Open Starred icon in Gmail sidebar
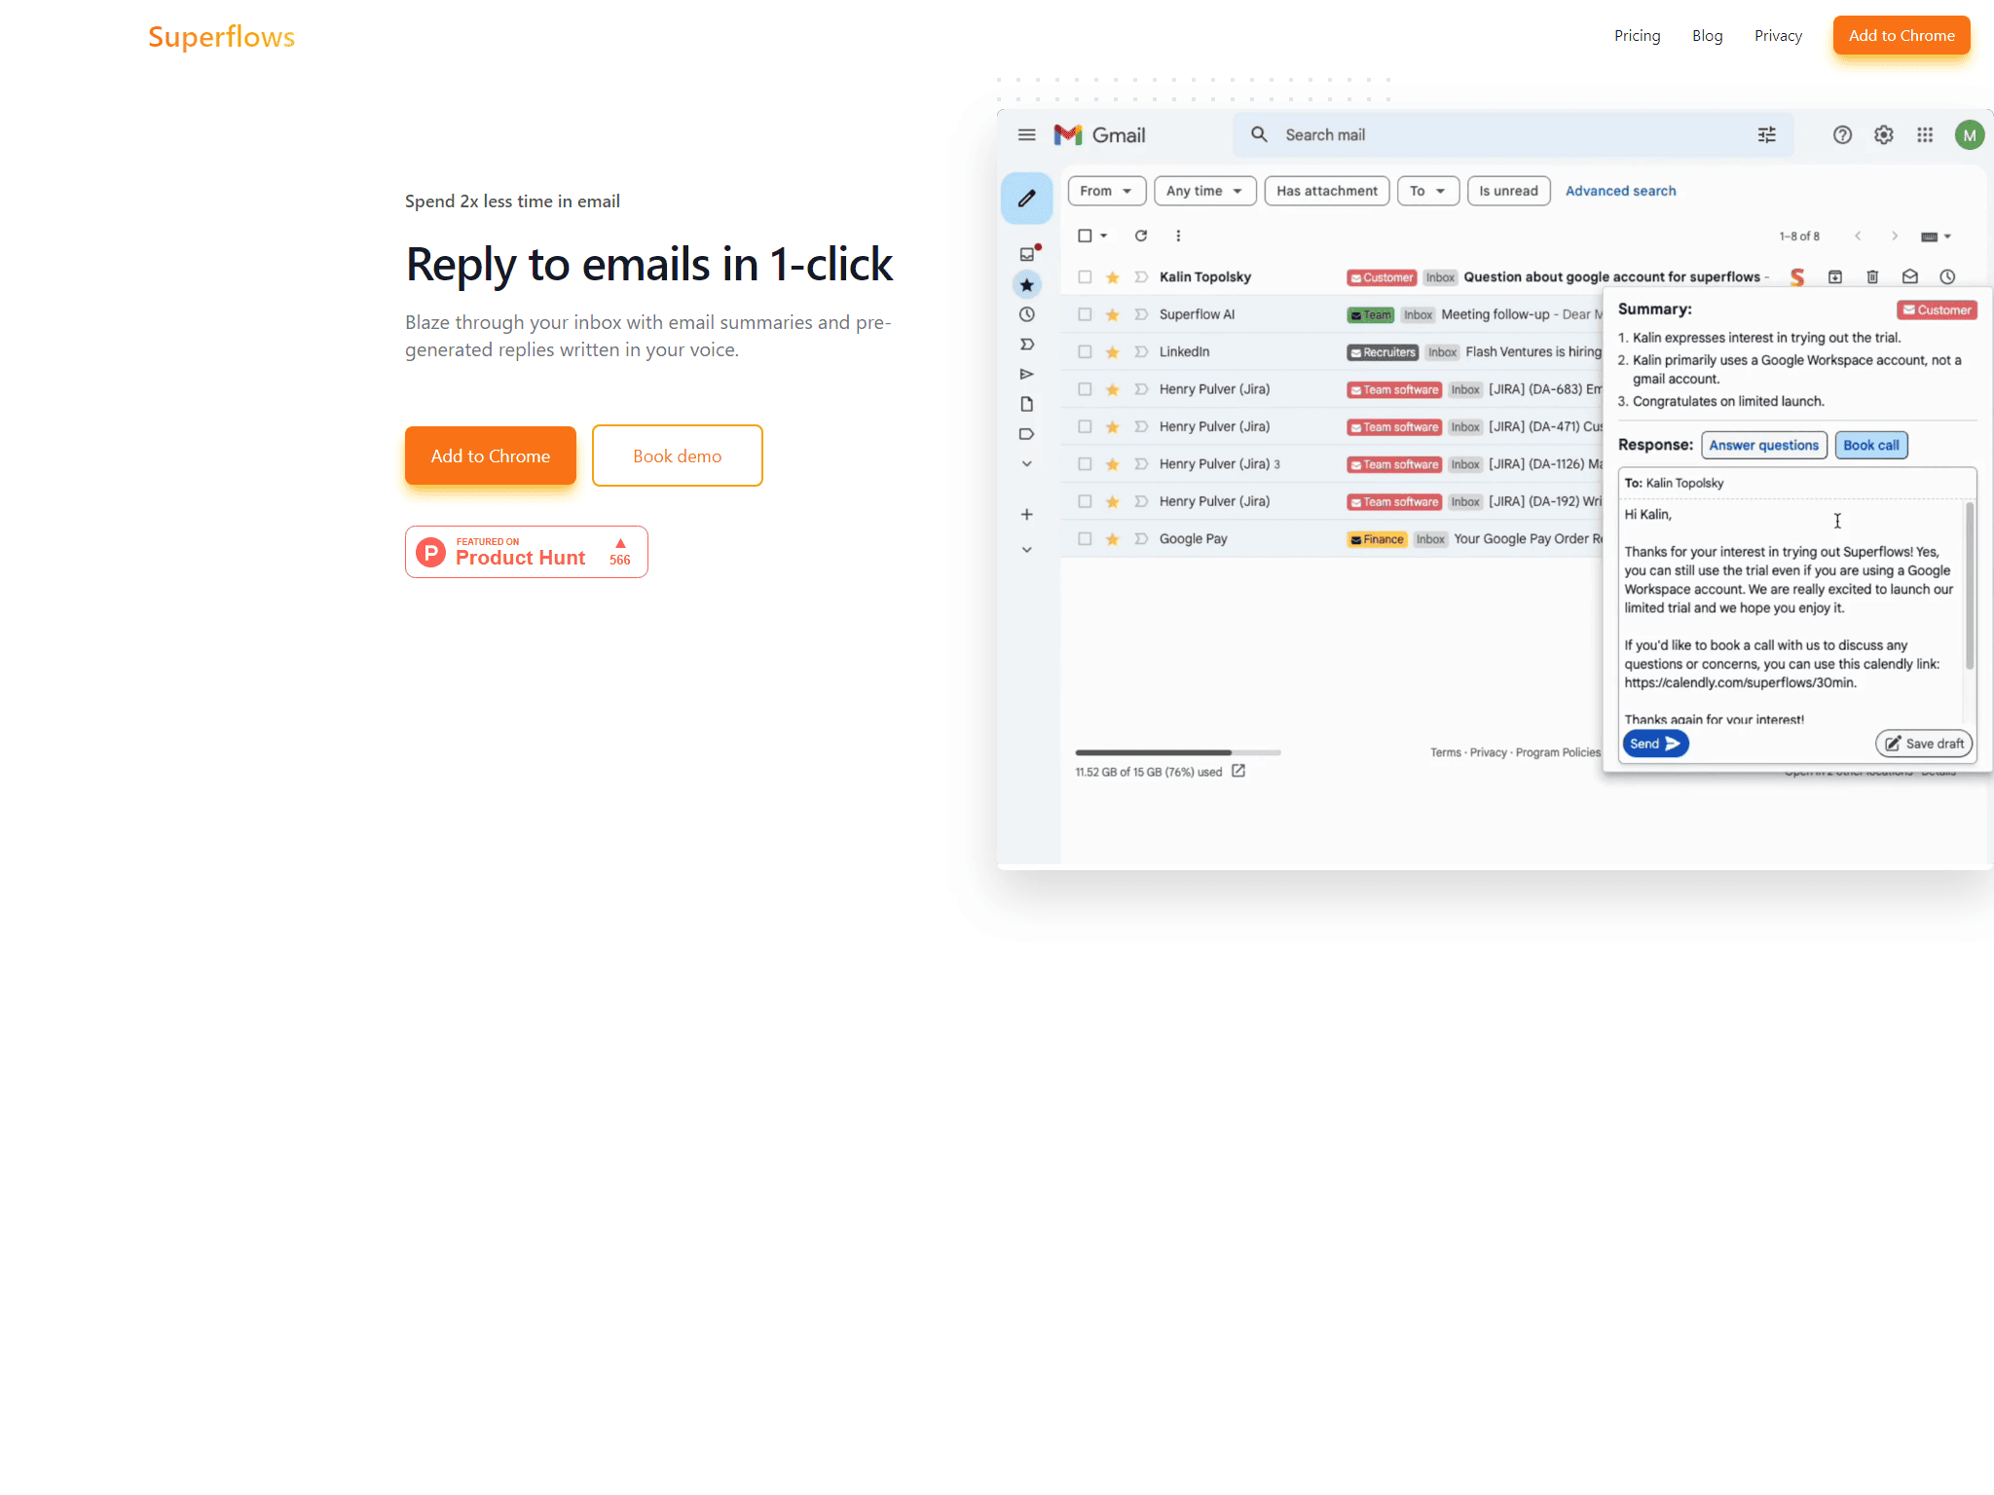The width and height of the screenshot is (1994, 1495). click(1026, 285)
